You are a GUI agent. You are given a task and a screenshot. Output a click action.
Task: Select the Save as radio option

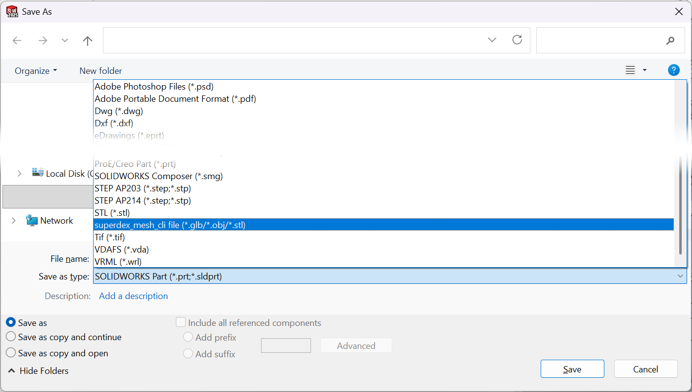10,323
